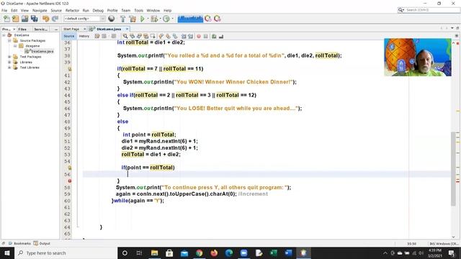Open the Tools menu
The image size is (461, 259).
(138, 10)
